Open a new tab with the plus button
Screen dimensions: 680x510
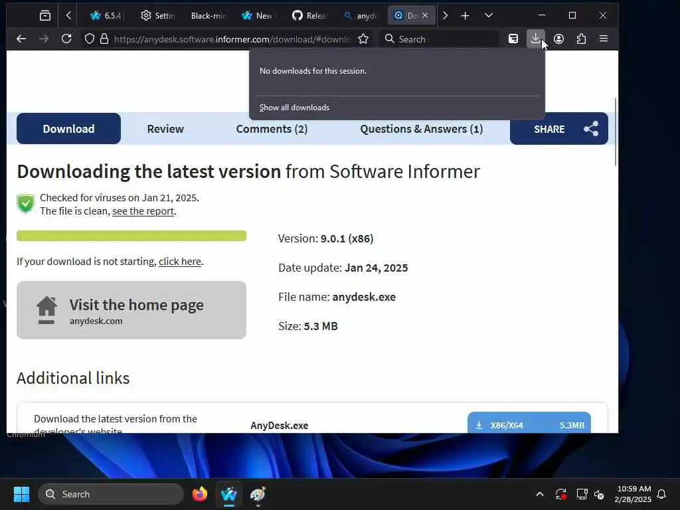point(465,16)
